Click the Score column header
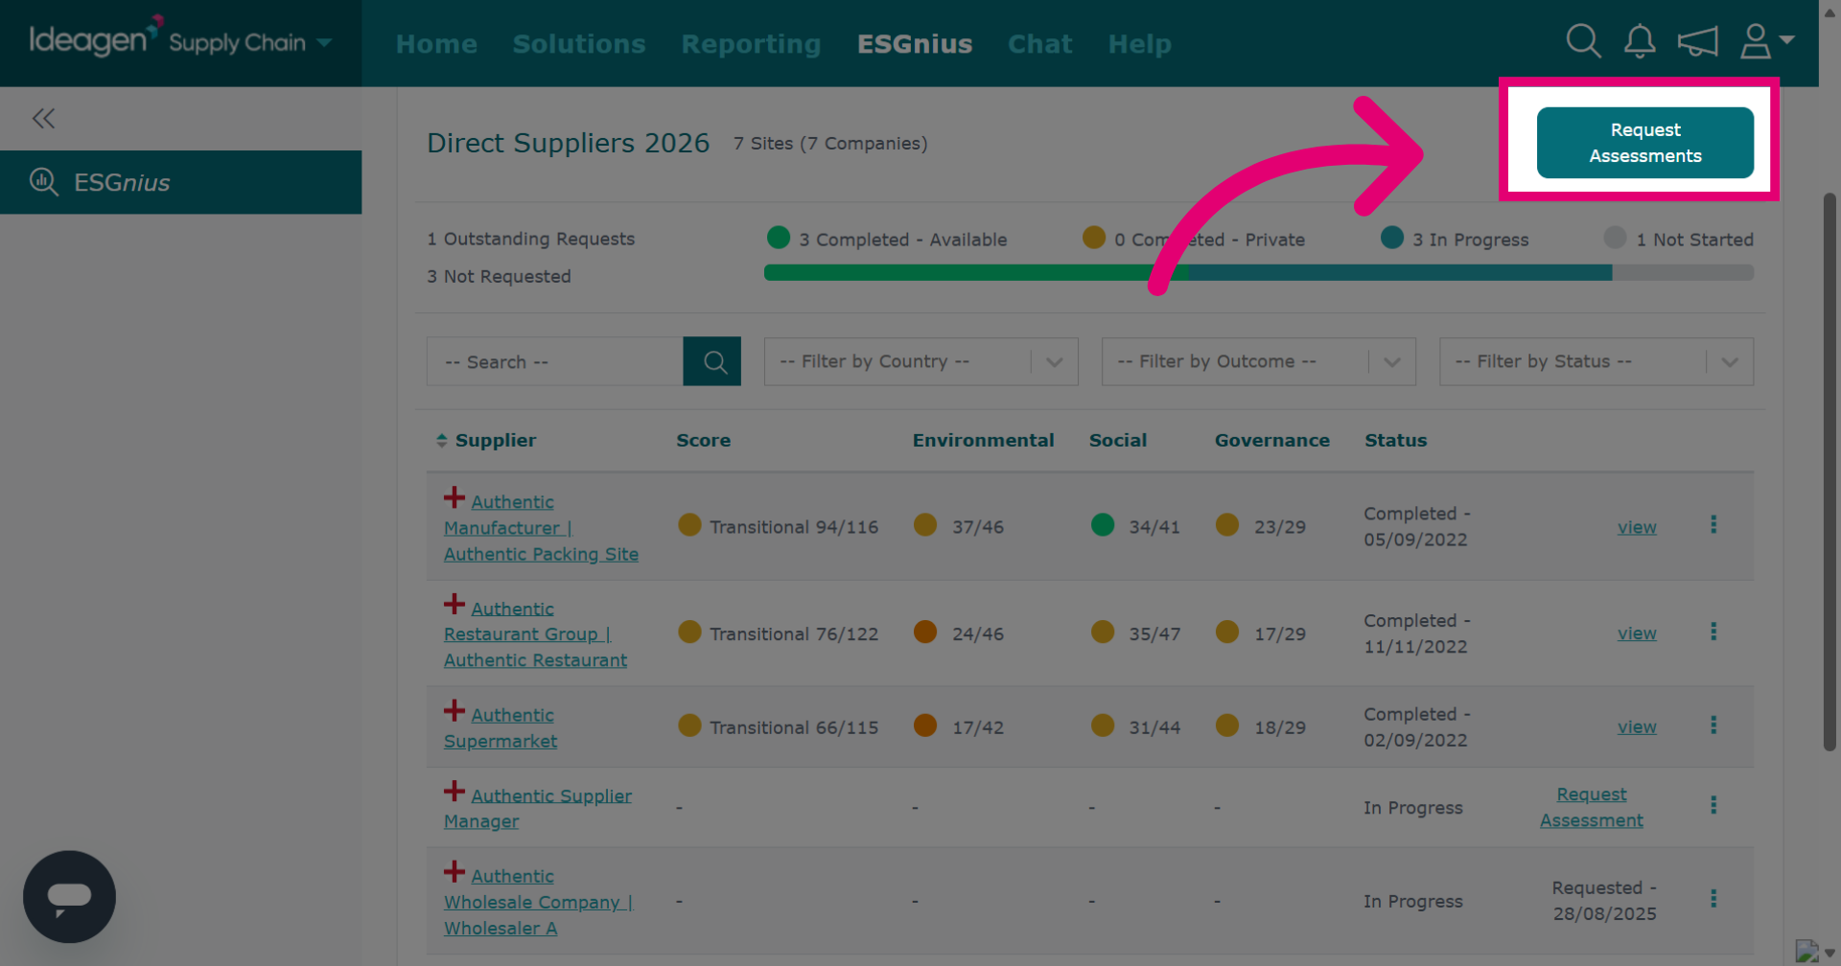 pyautogui.click(x=703, y=441)
